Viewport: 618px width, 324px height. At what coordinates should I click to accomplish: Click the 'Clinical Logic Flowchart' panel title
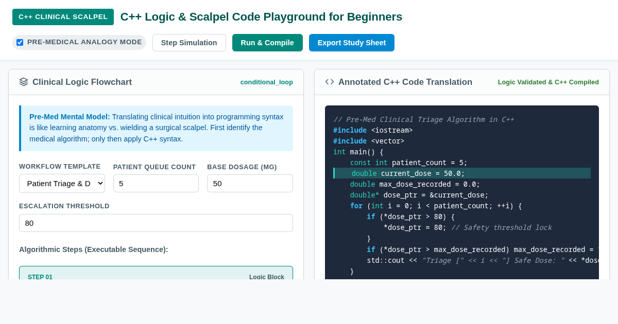82,82
